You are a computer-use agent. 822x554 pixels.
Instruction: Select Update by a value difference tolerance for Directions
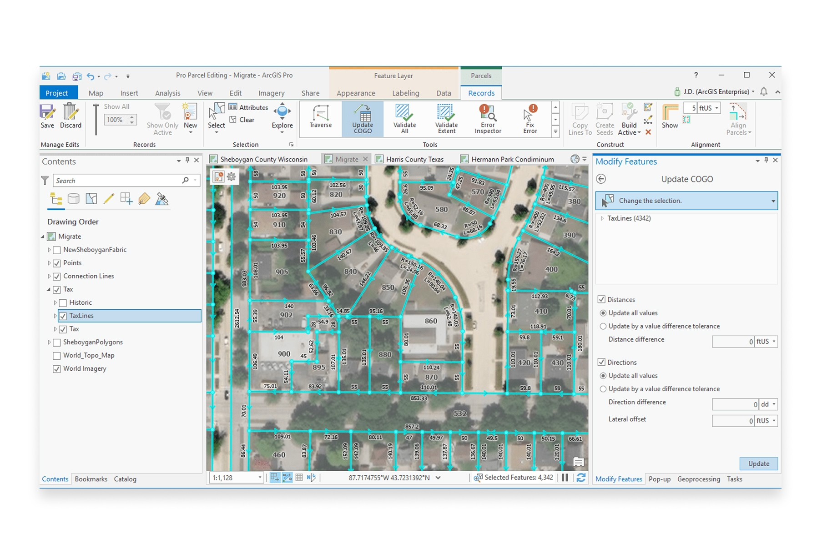tap(603, 389)
